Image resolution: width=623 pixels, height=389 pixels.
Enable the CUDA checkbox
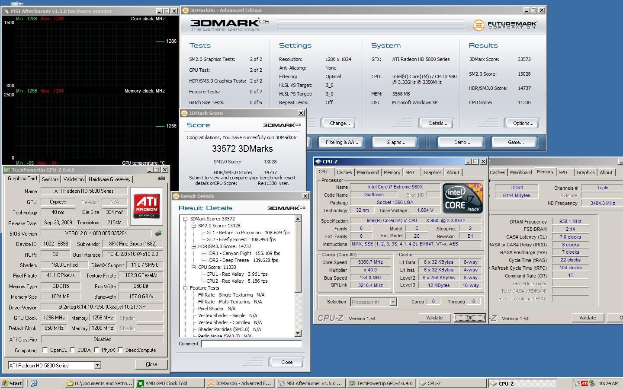pos(72,350)
